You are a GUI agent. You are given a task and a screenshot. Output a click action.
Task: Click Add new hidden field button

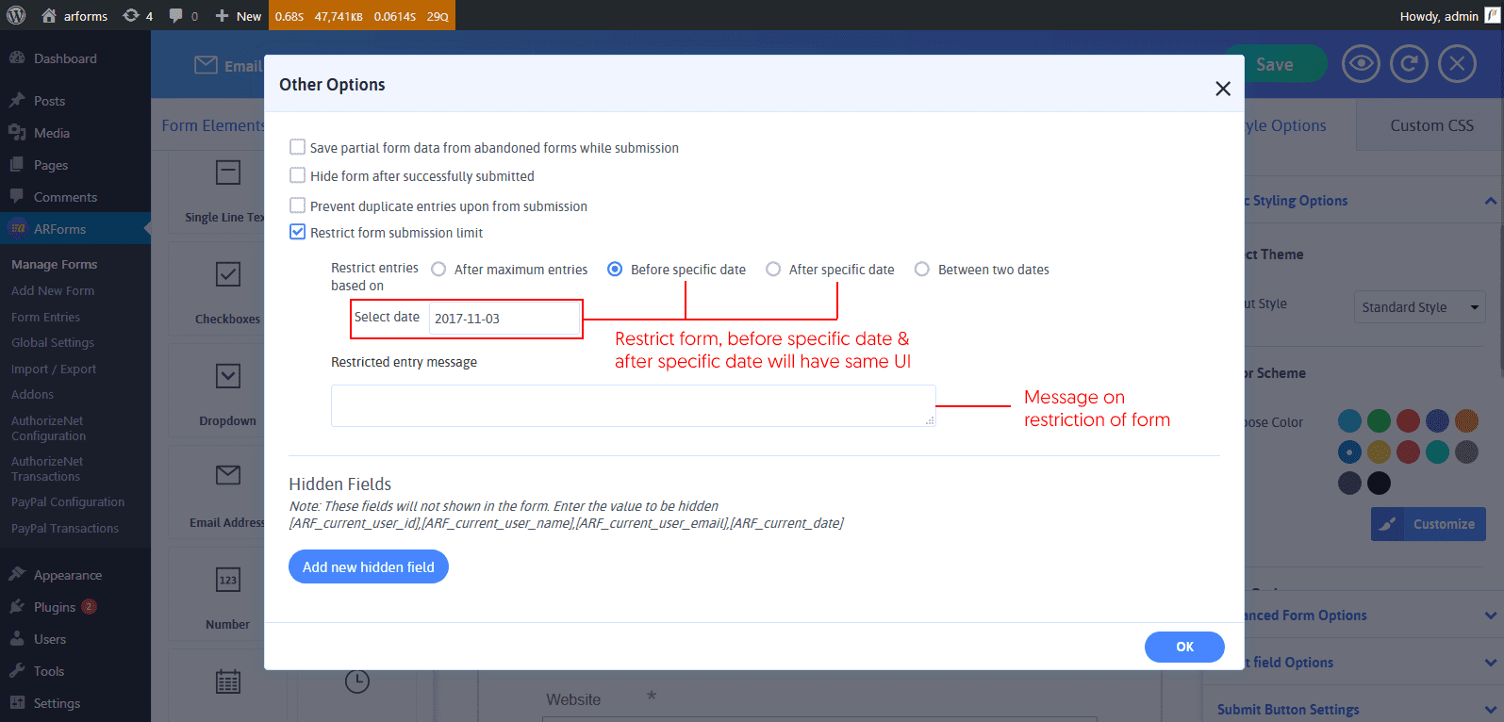point(368,566)
